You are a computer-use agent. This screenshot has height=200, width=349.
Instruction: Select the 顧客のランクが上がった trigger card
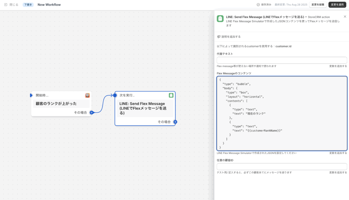(x=61, y=104)
